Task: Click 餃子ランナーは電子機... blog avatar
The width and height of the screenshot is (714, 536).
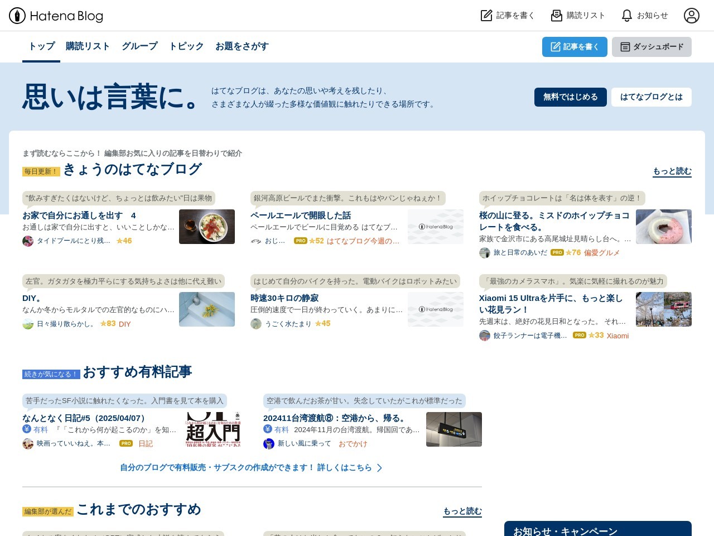Action: coord(485,336)
